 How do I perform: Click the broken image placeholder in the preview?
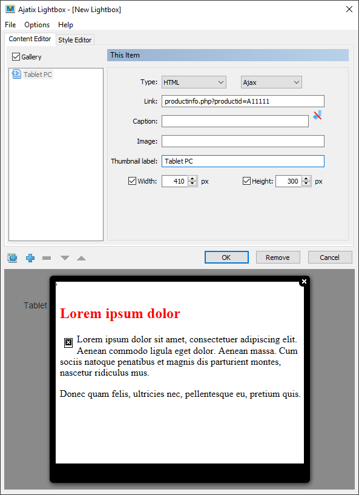pos(68,342)
